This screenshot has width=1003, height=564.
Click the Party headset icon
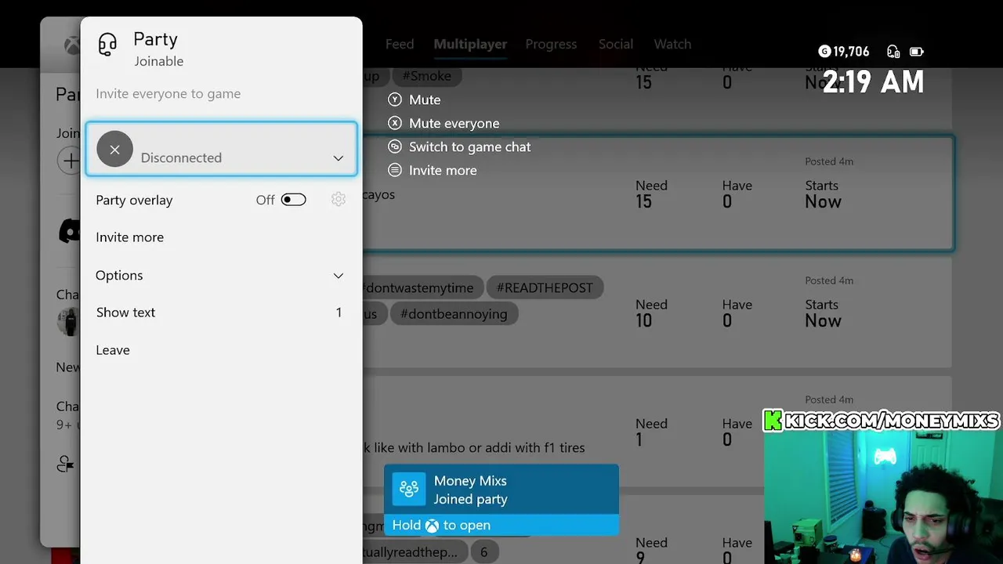[x=107, y=44]
